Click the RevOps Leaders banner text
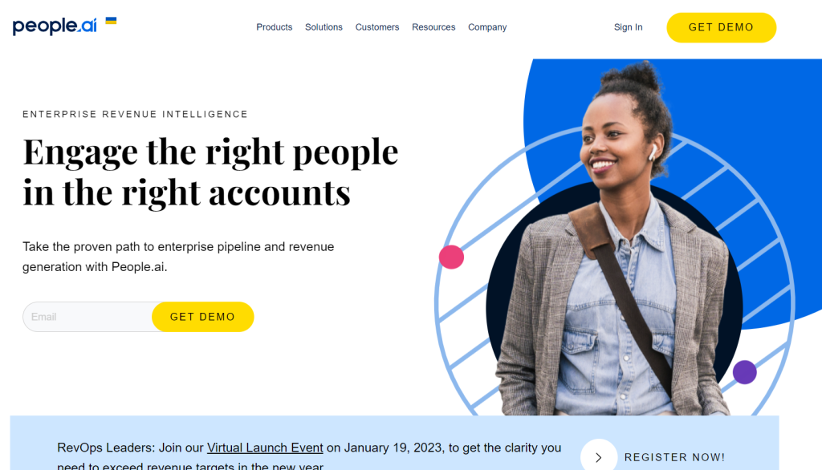 coord(309,456)
